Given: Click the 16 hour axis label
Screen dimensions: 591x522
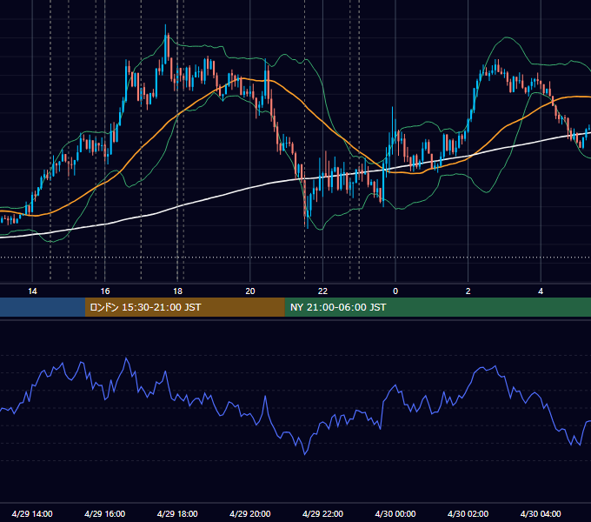Looking at the screenshot, I should coord(105,291).
